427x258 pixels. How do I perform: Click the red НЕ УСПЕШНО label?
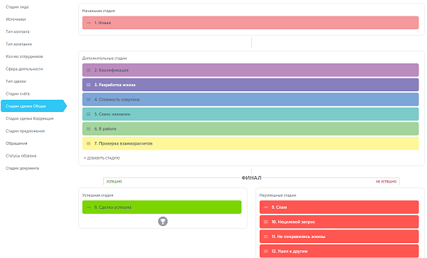pyautogui.click(x=386, y=182)
